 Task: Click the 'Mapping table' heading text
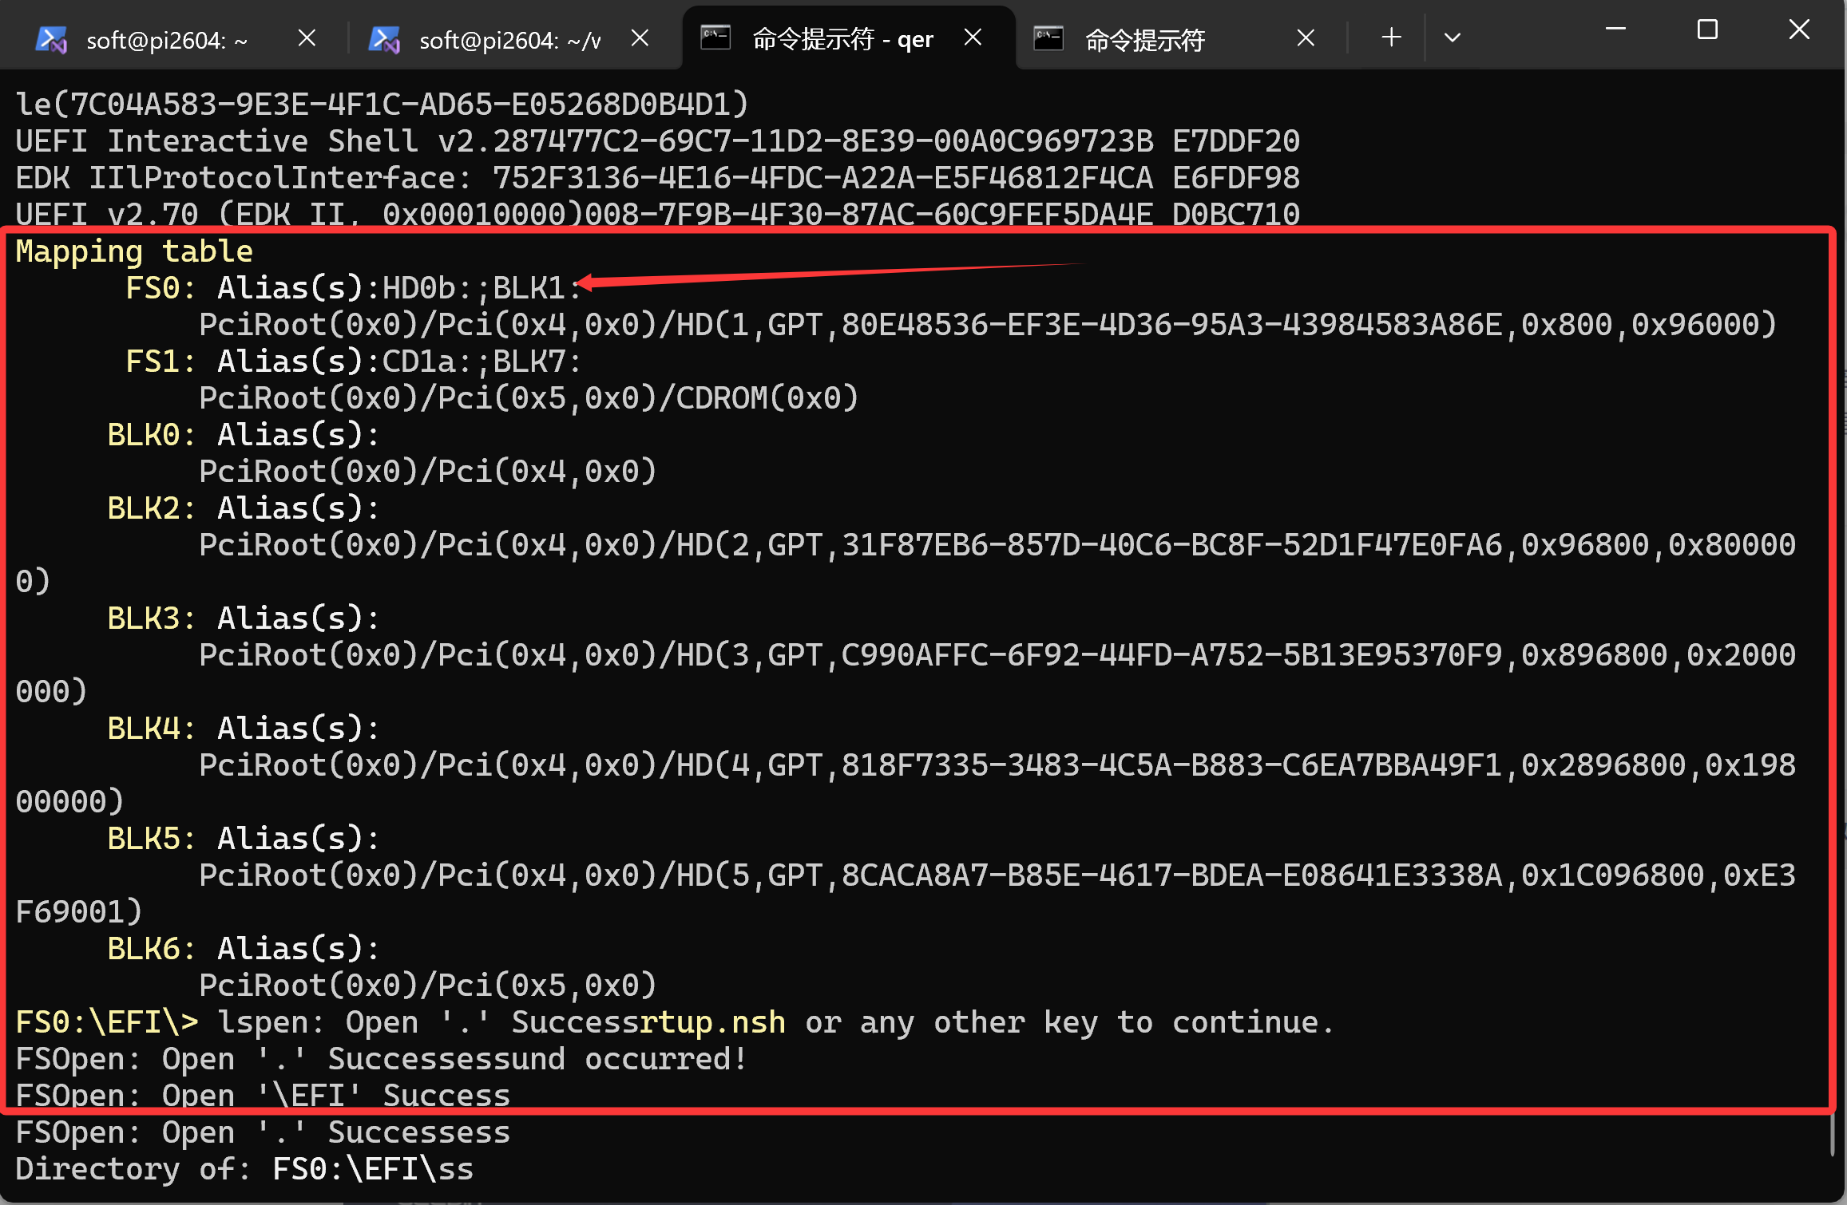(134, 251)
